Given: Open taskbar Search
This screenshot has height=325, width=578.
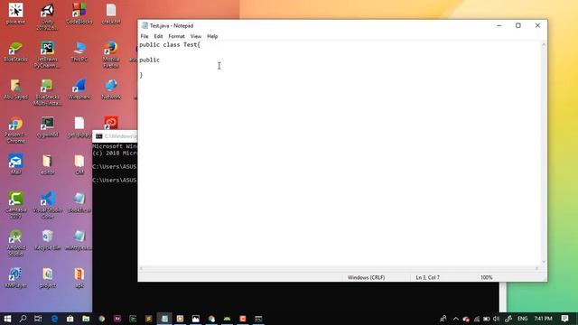Looking at the screenshot, I should [23, 319].
